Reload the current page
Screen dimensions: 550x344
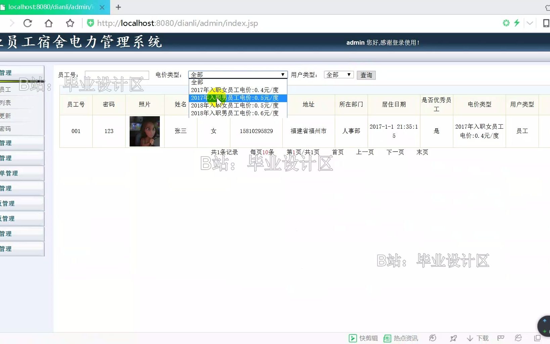[28, 23]
